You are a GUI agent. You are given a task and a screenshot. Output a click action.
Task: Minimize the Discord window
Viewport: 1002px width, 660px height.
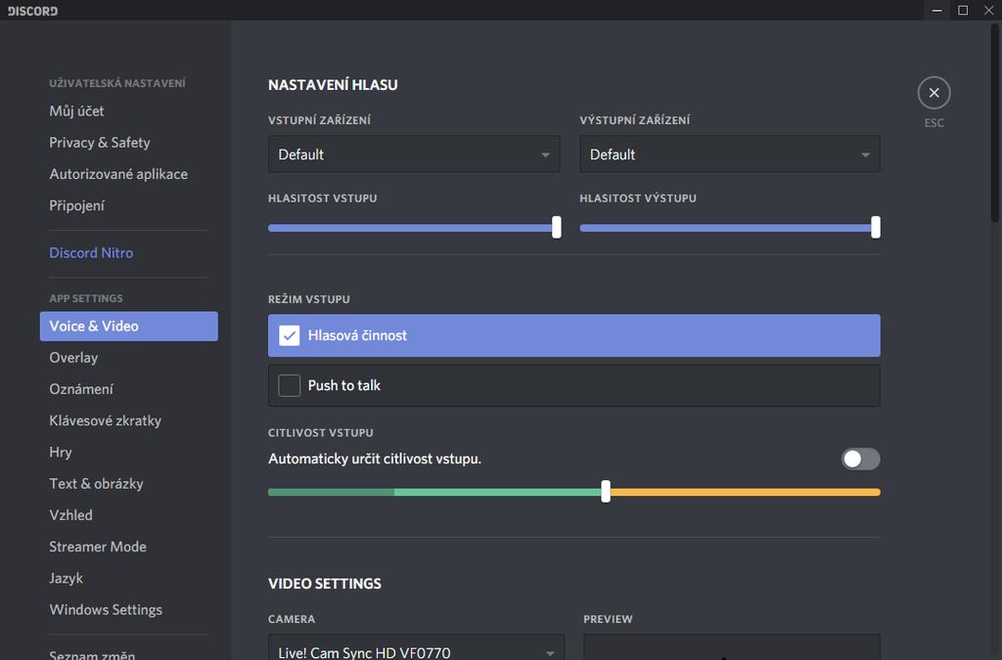pyautogui.click(x=936, y=10)
